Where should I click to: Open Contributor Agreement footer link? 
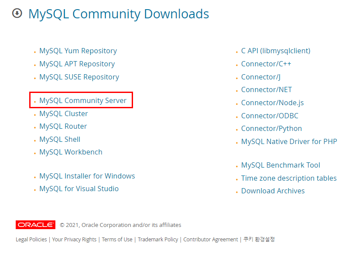point(211,240)
